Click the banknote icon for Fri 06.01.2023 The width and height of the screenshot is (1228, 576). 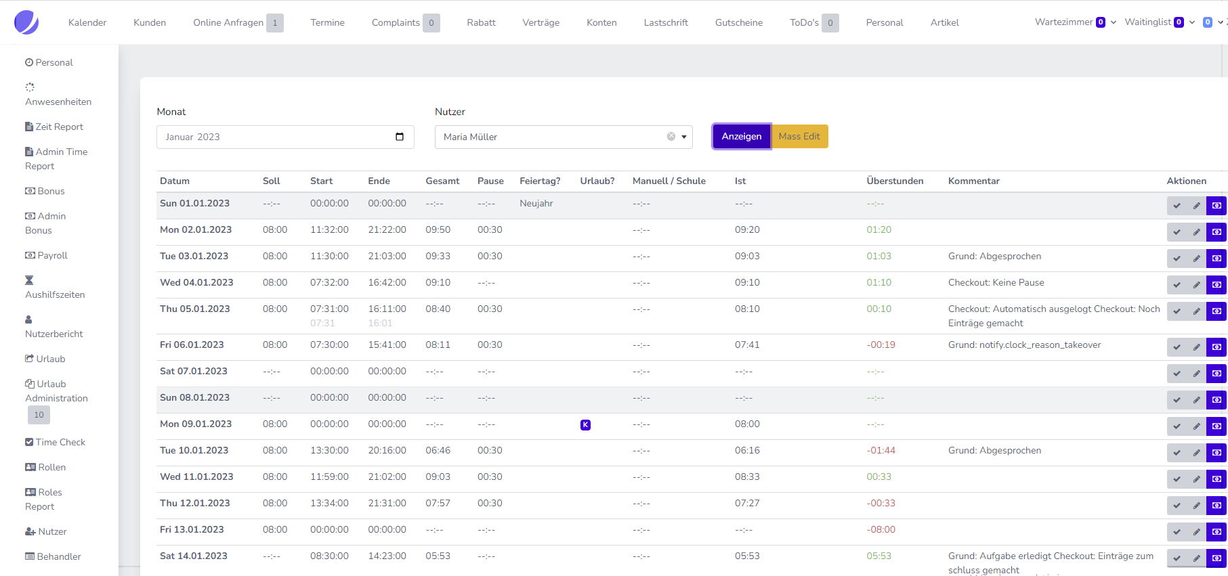pyautogui.click(x=1216, y=347)
